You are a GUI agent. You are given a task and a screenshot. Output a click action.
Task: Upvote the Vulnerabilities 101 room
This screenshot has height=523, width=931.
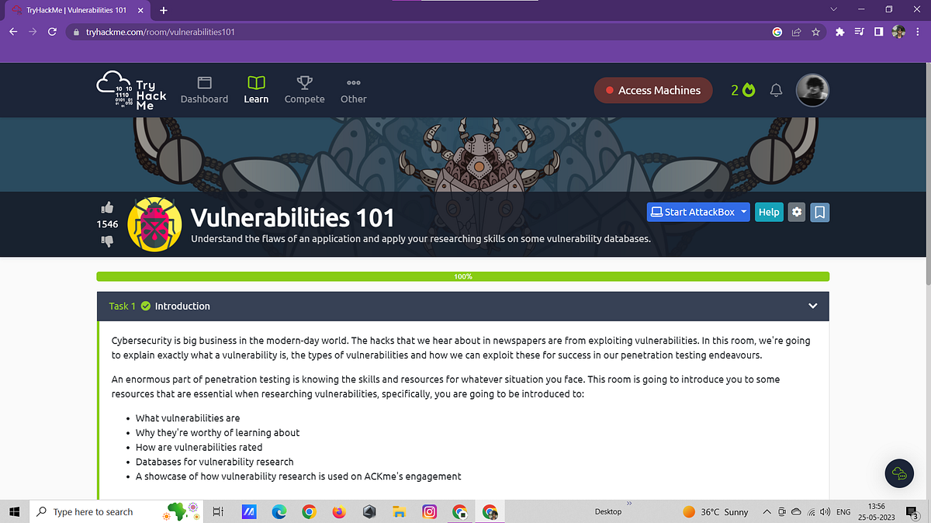click(x=107, y=207)
